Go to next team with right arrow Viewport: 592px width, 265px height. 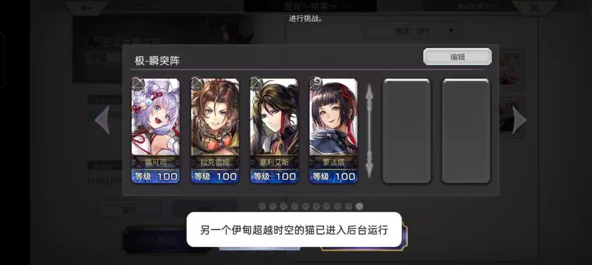(519, 120)
